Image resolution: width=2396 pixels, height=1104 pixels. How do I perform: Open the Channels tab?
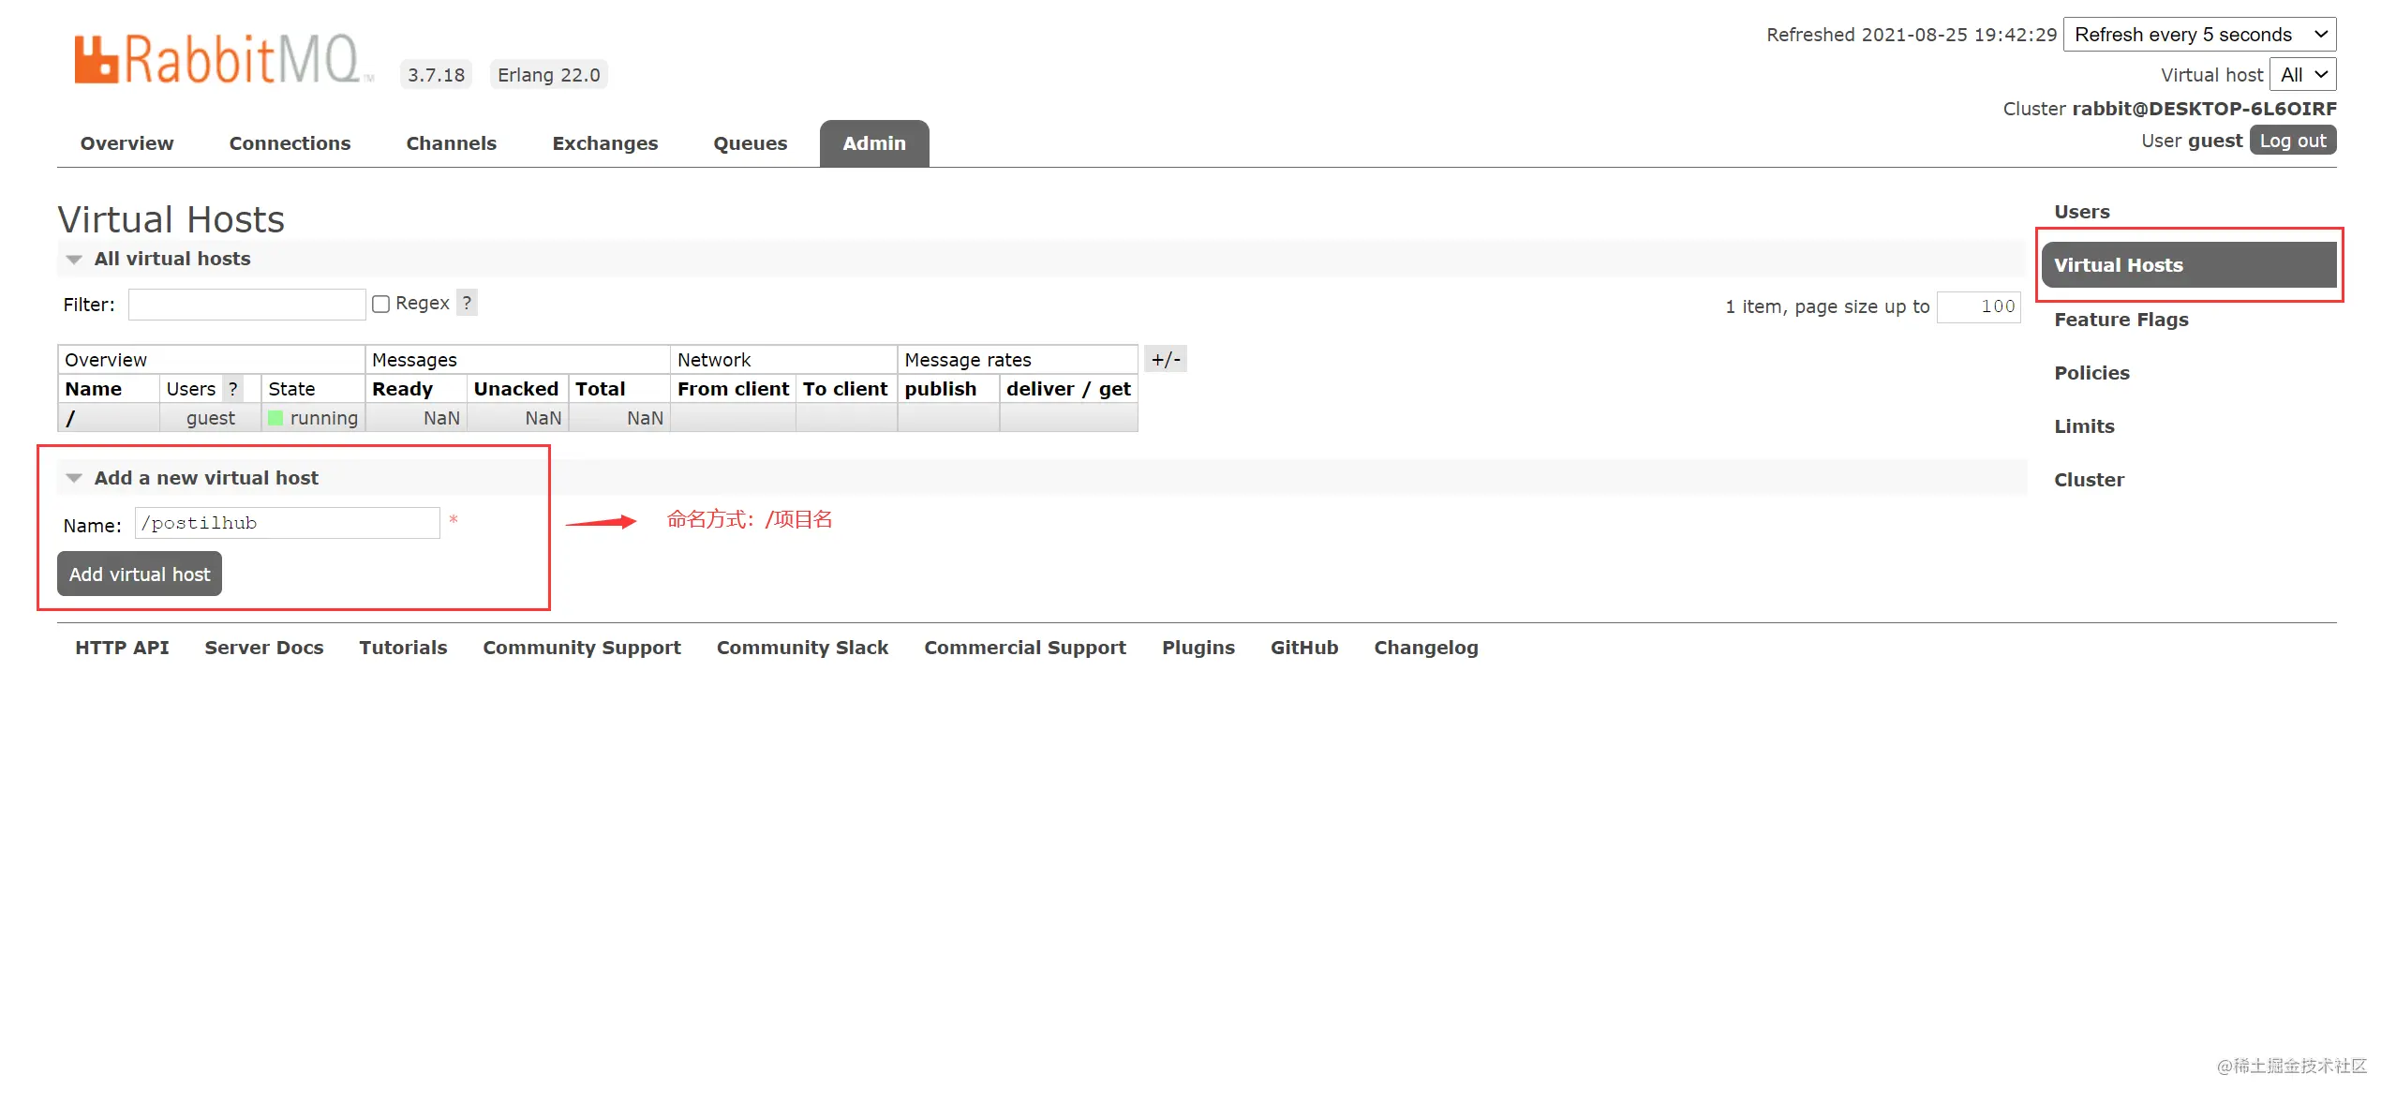point(451,143)
